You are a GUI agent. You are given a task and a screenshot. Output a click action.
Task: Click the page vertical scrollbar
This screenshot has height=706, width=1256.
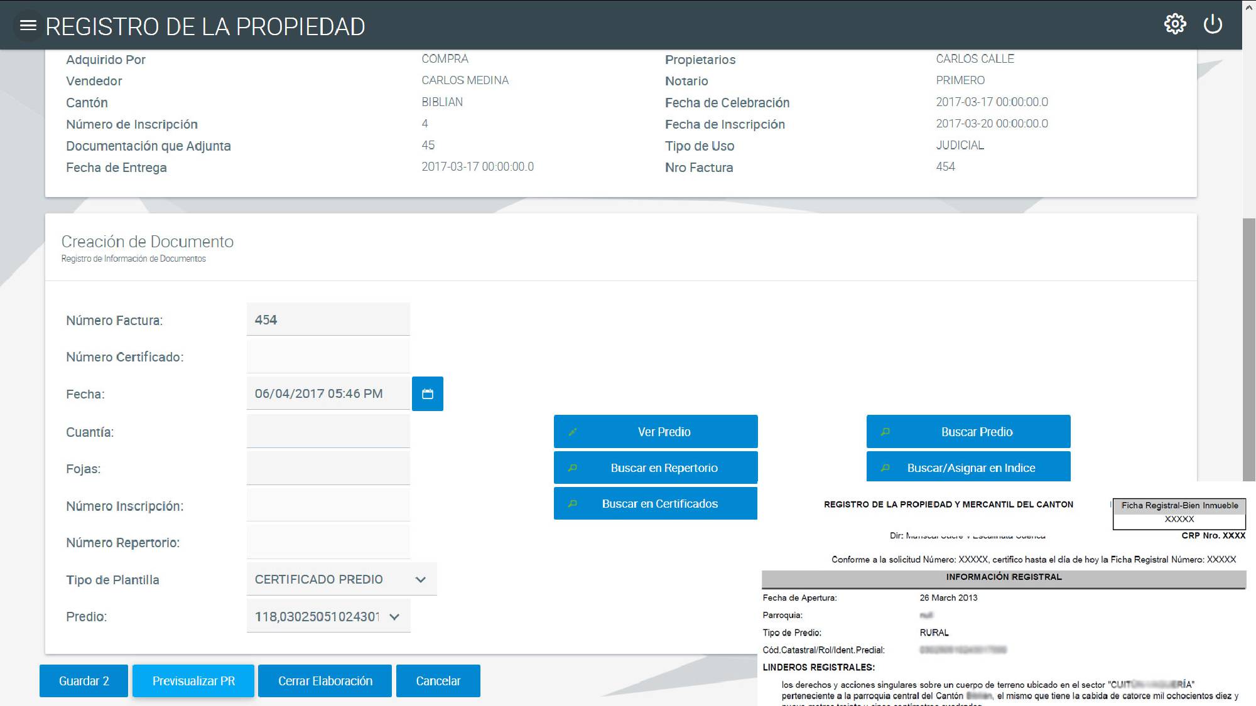(1249, 349)
